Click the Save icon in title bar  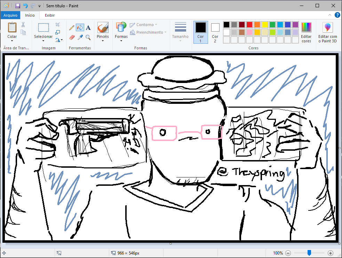point(18,6)
